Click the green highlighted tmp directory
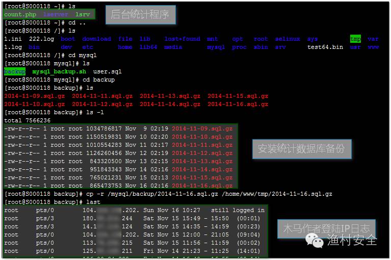The height and width of the screenshot is (260, 391). tap(355, 39)
